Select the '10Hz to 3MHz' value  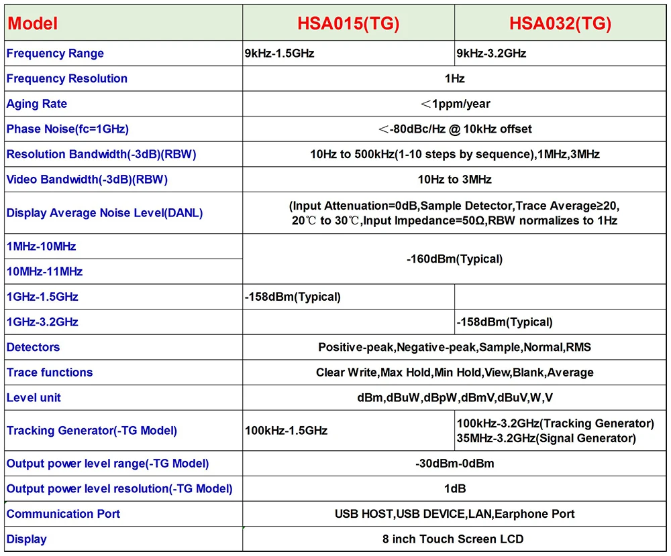point(454,180)
